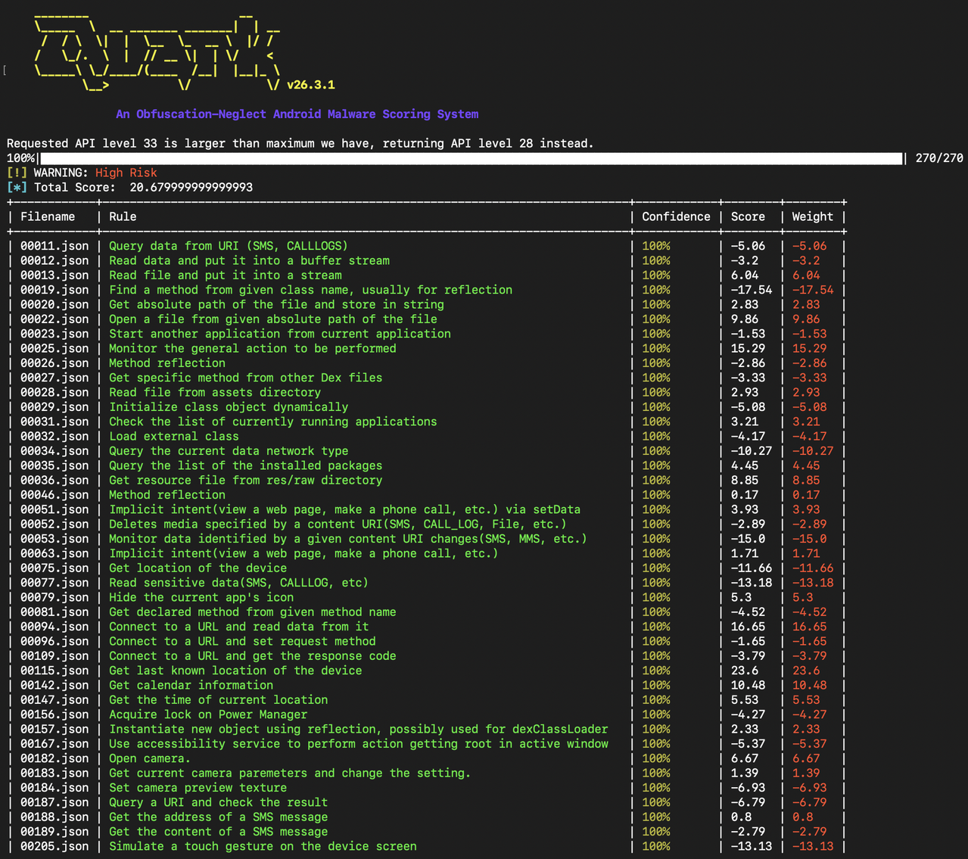Click the tagline "An Obfuscation-Neglect Android Malware Scoring System"
Screen dimensions: 968x859
pos(297,114)
